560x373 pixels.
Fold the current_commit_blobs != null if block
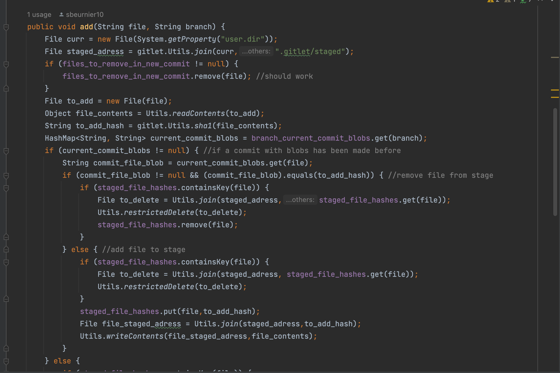click(6, 151)
